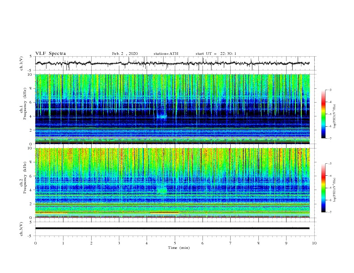Click time axis tick label "1"
This screenshot has height=273, width=354.
point(63,243)
